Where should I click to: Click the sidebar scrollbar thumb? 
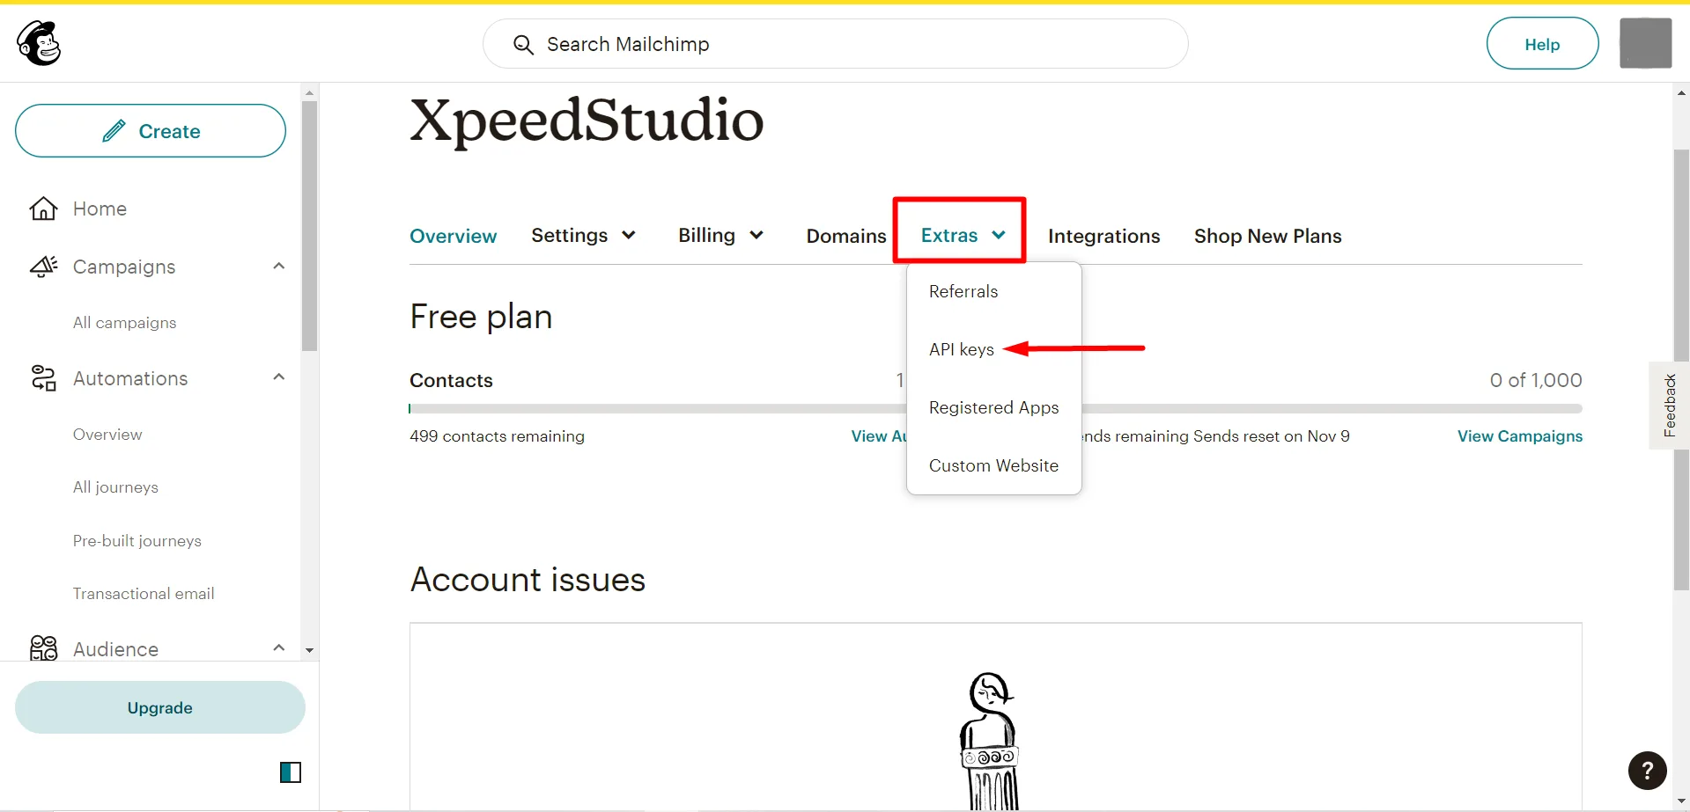(x=309, y=226)
